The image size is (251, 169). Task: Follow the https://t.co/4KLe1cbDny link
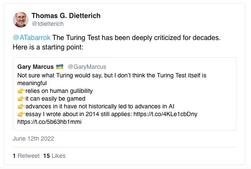pyautogui.click(x=165, y=114)
